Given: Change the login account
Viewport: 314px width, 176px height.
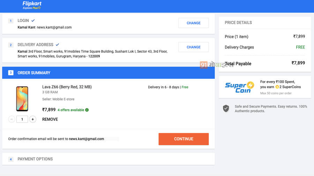Looking at the screenshot, I should coord(193,23).
